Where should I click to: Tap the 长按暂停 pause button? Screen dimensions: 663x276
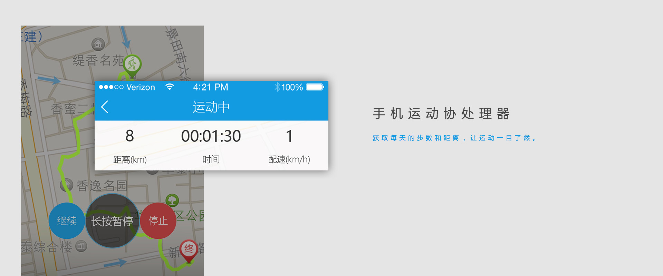tap(112, 221)
